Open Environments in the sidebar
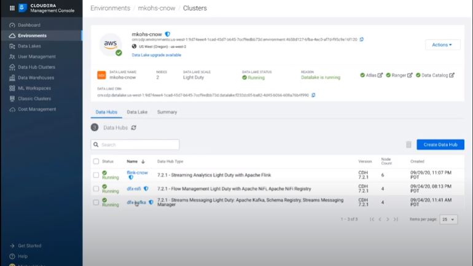Viewport: 473px width, 266px height. [41, 36]
